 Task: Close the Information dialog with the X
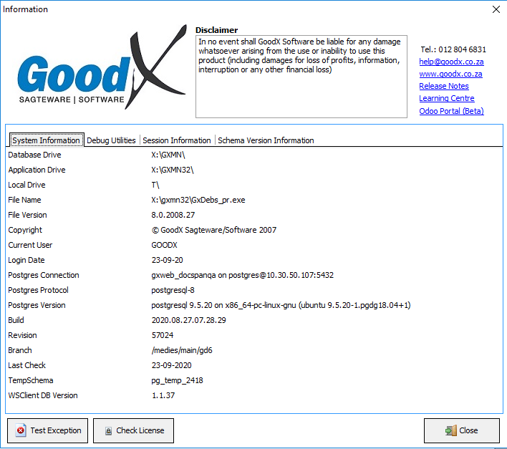pos(496,9)
